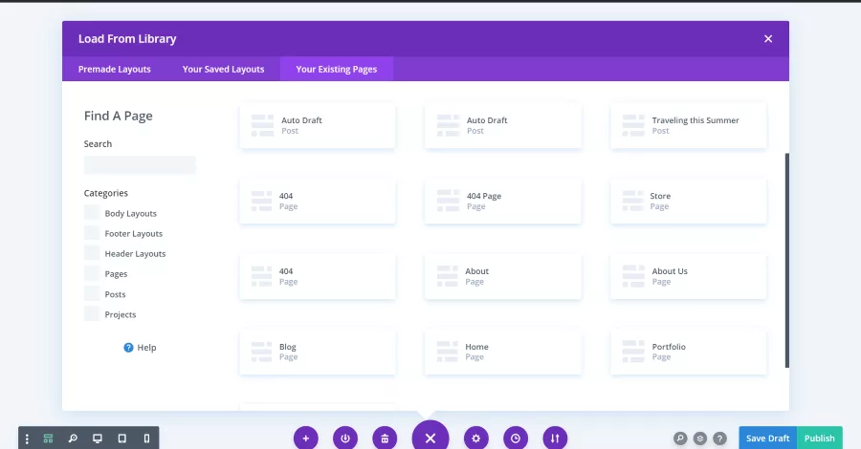This screenshot has width=861, height=449.
Task: Open page settings gear button
Action: [476, 438]
